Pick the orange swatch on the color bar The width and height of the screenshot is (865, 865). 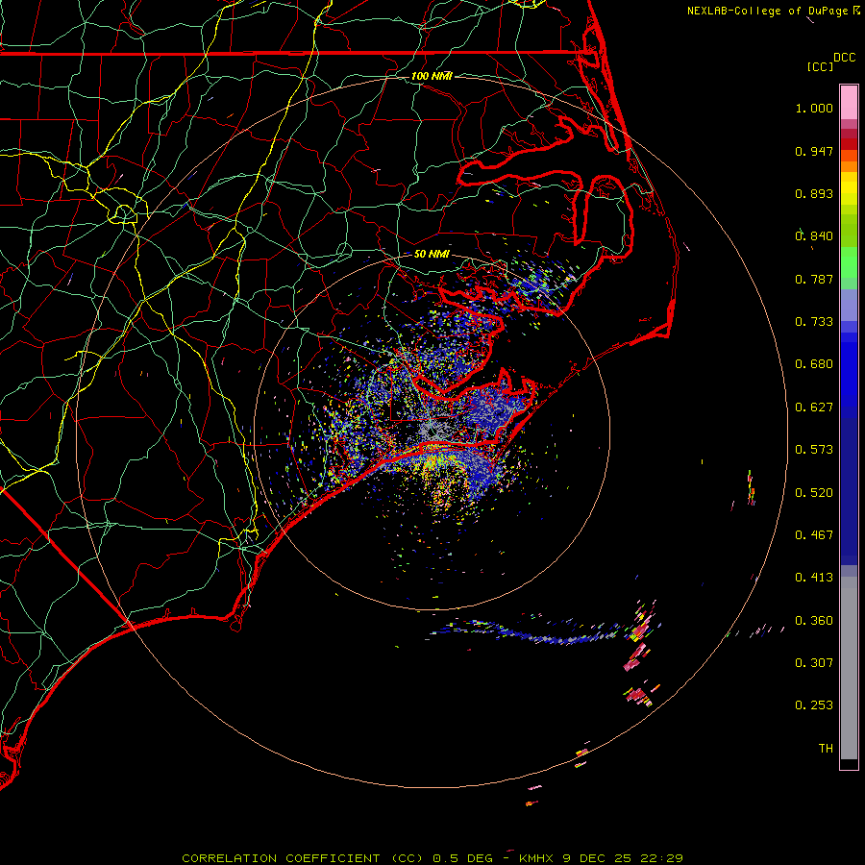[x=849, y=166]
